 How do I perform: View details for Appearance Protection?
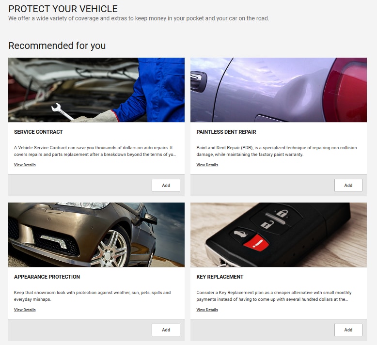tap(25, 310)
